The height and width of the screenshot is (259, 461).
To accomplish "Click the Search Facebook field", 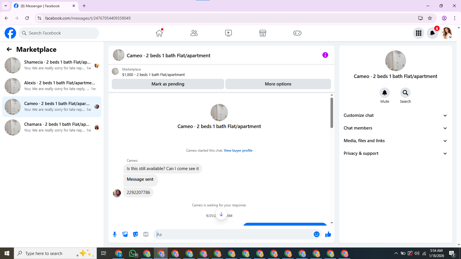I will click(59, 33).
